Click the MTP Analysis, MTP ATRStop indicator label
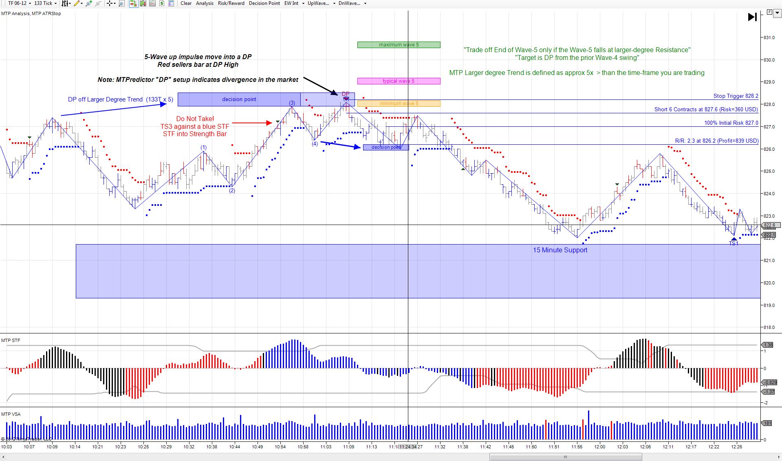Image resolution: width=782 pixels, height=461 pixels. (31, 13)
